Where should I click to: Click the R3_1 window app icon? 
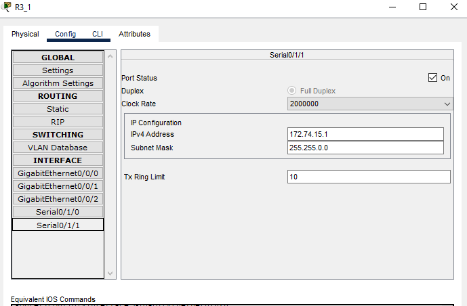[x=7, y=7]
